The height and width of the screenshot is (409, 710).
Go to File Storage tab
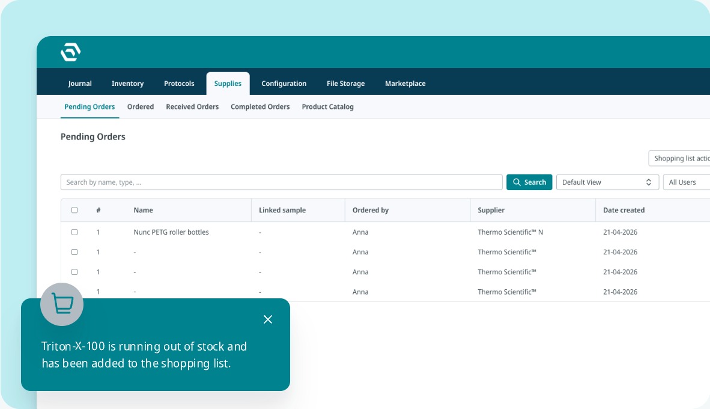[345, 84]
